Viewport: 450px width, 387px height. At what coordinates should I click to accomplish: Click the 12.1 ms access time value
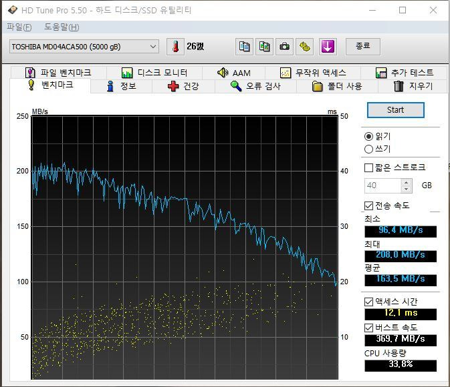coord(401,313)
